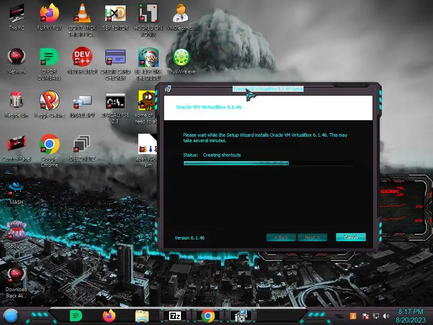This screenshot has width=433, height=325.
Task: Open the 2PACALYPSE 2.3 console shortcut
Action: [115, 108]
